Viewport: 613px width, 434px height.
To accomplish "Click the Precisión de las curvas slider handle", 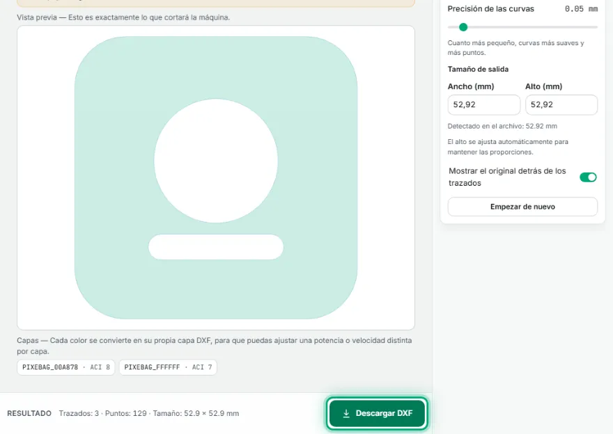I will click(463, 27).
